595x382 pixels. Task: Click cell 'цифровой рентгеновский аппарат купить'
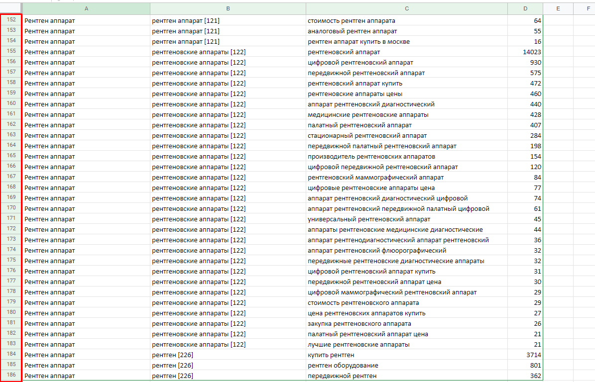406,272
